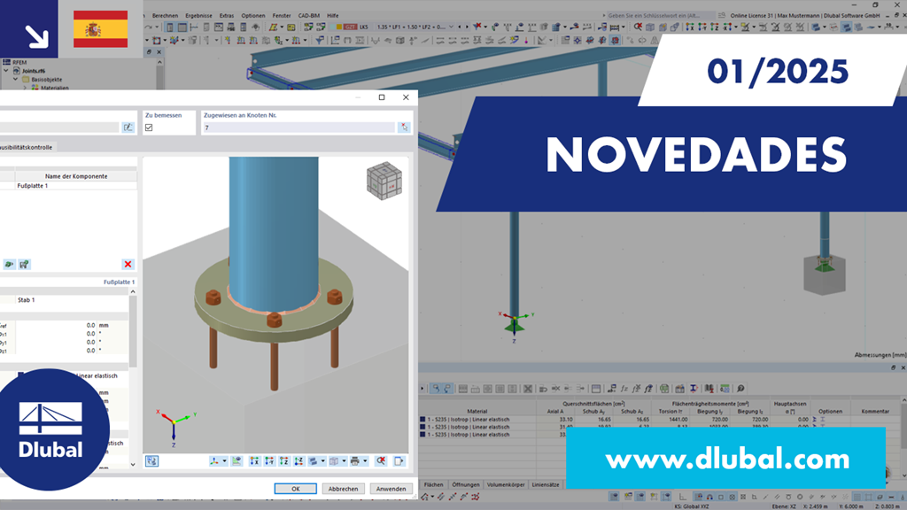
Task: Click Ebene: XZ in status bar
Action: (784, 506)
